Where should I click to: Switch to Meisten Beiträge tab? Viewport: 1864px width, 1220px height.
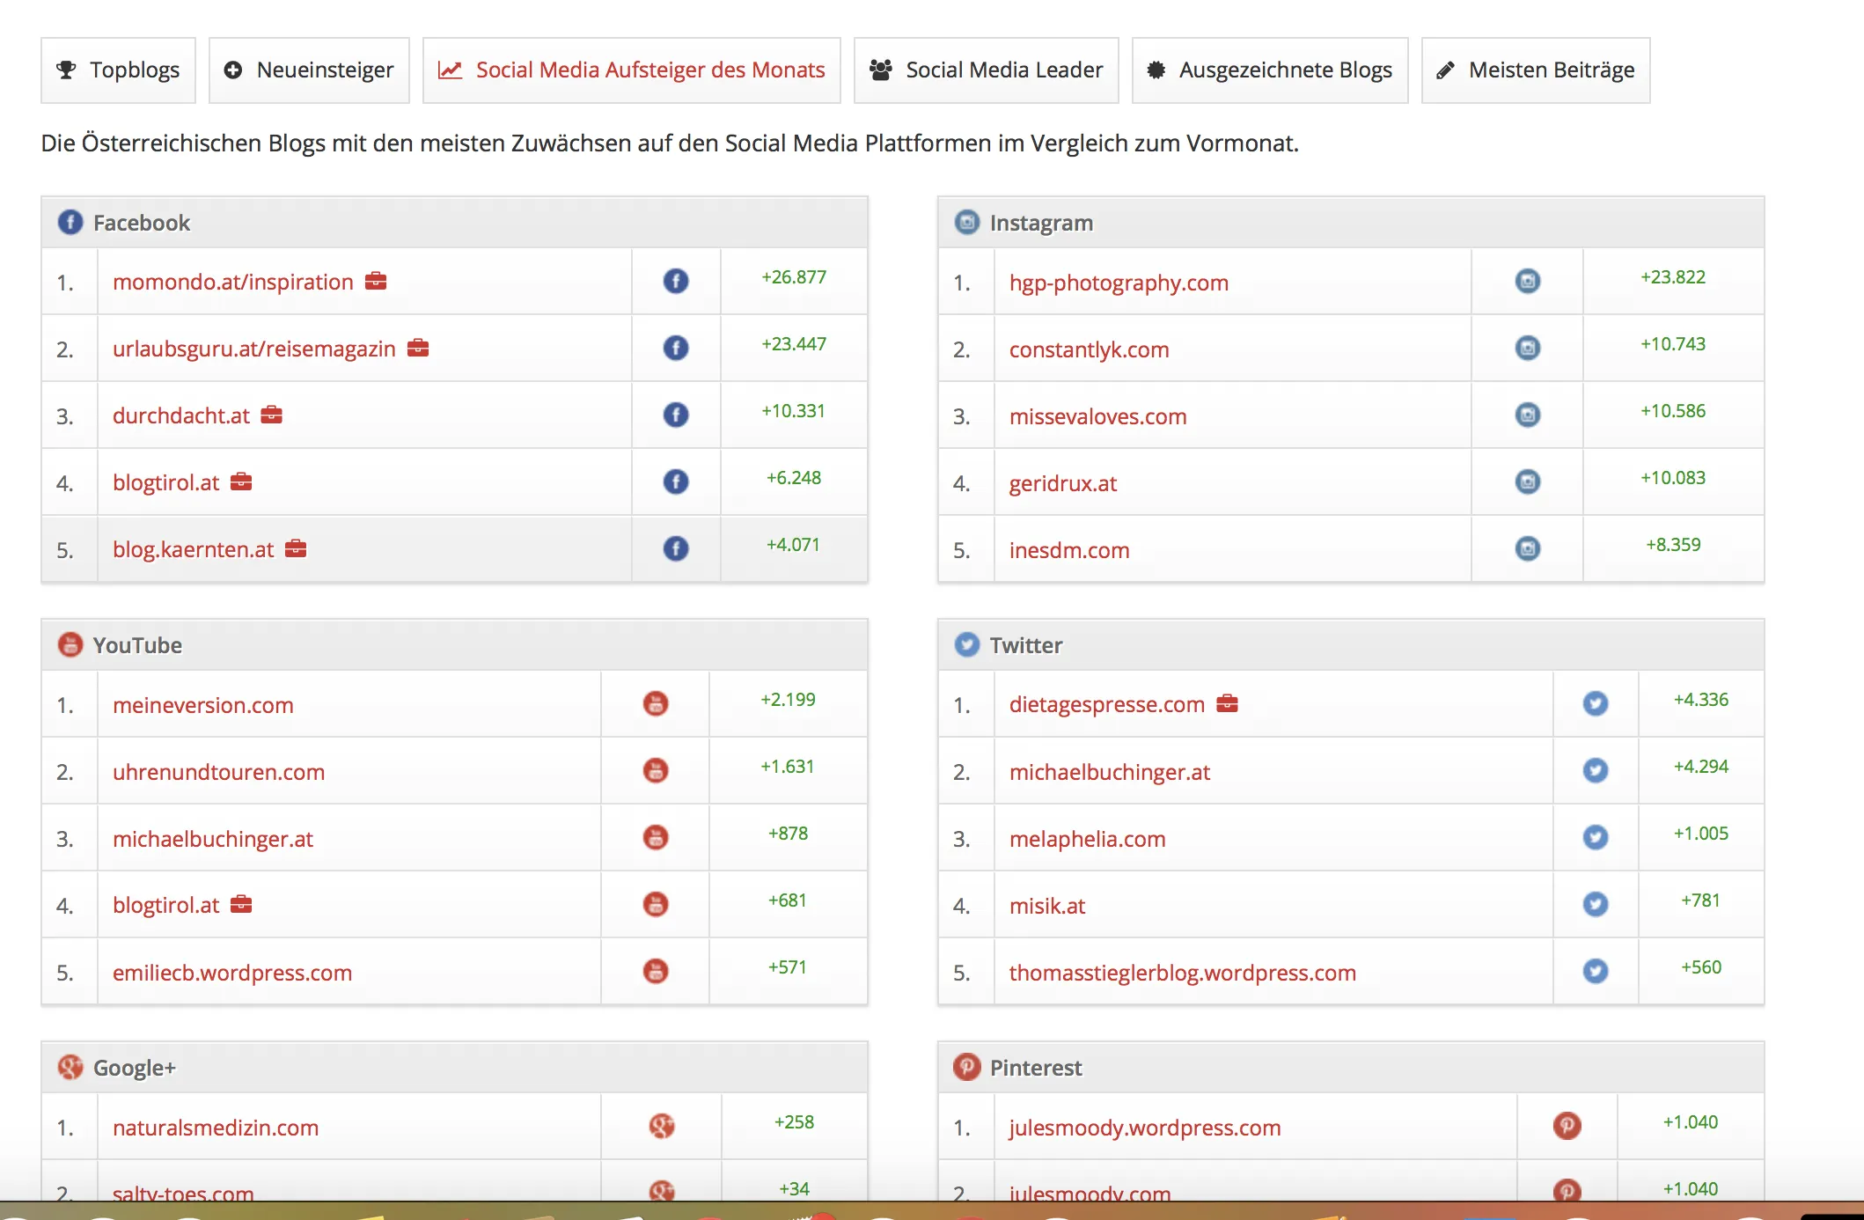pyautogui.click(x=1535, y=70)
